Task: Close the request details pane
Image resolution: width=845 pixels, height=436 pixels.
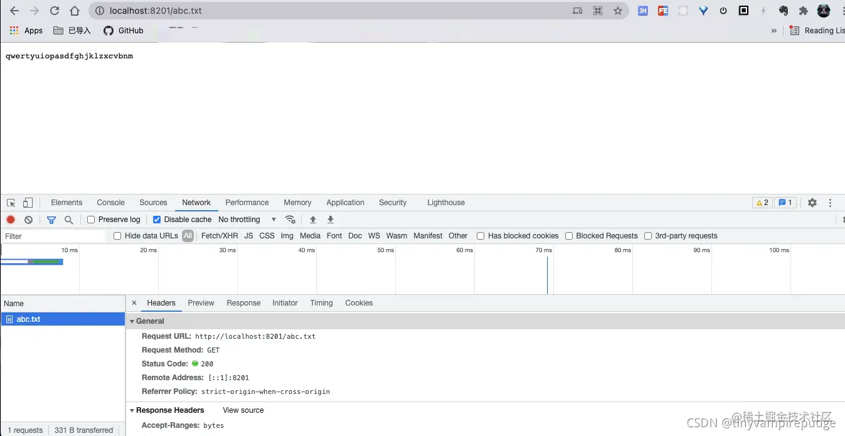Action: tap(134, 303)
